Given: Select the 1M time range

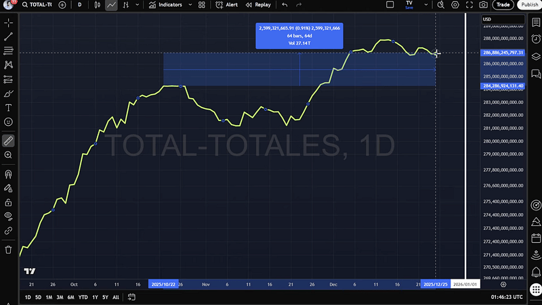Looking at the screenshot, I should pyautogui.click(x=49, y=297).
